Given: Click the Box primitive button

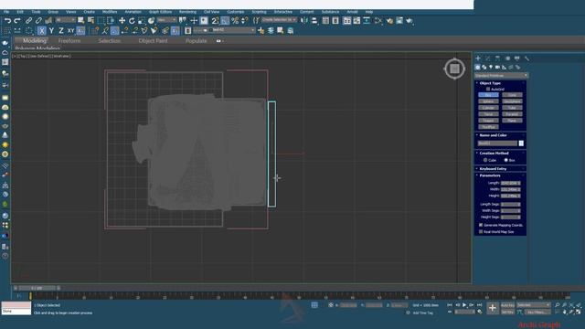Looking at the screenshot, I should point(488,95).
